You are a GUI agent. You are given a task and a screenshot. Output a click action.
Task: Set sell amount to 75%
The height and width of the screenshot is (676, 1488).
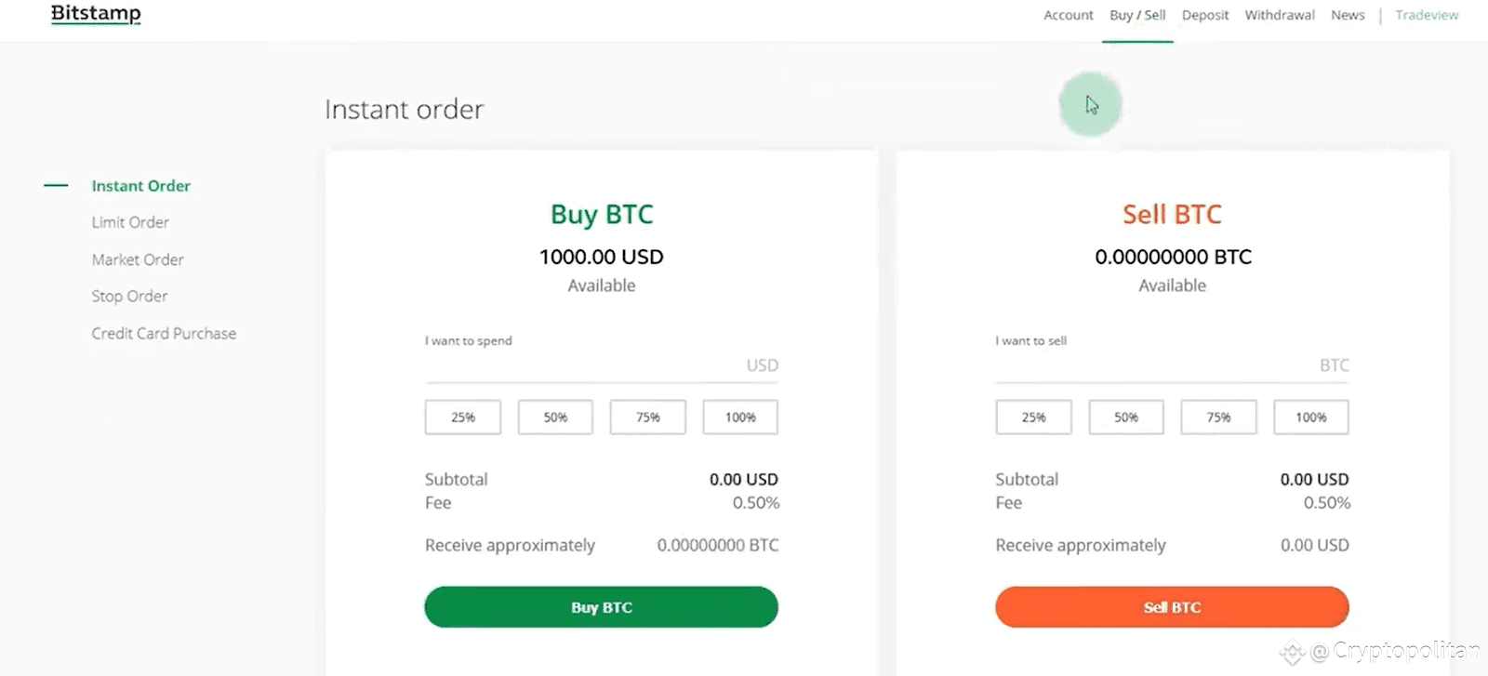1218,418
